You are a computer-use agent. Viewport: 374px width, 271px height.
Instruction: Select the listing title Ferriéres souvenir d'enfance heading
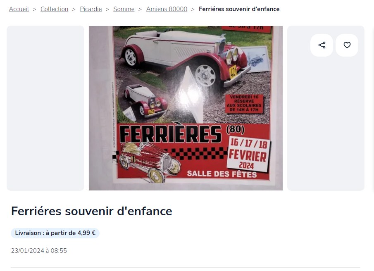(92, 211)
